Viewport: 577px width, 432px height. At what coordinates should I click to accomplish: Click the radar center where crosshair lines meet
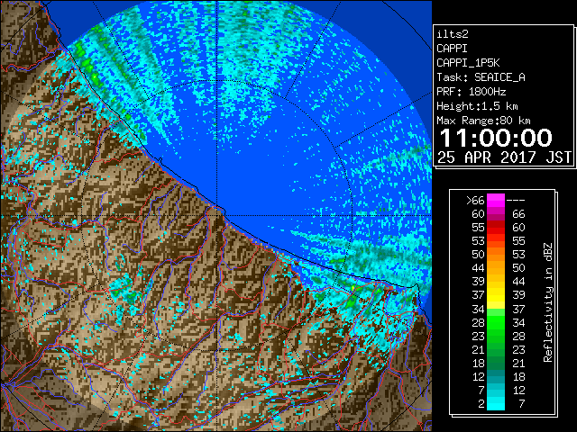pos(217,215)
